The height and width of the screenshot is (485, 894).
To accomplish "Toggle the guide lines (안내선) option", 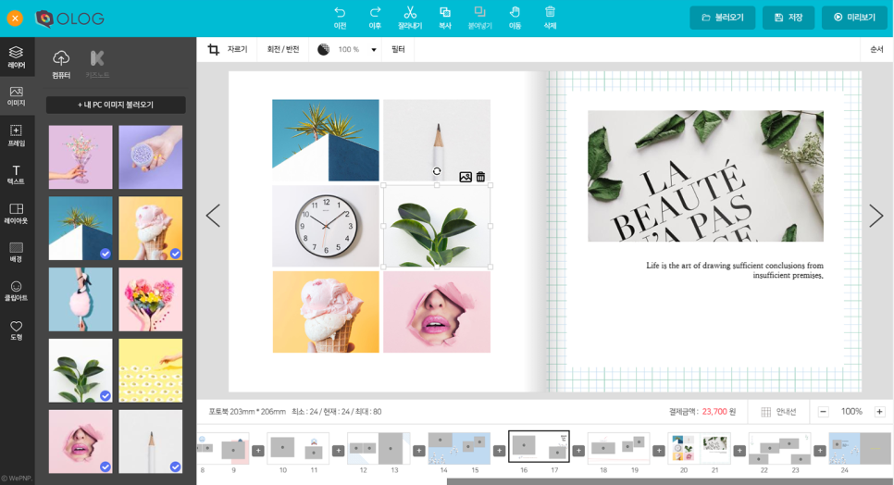I will [778, 412].
